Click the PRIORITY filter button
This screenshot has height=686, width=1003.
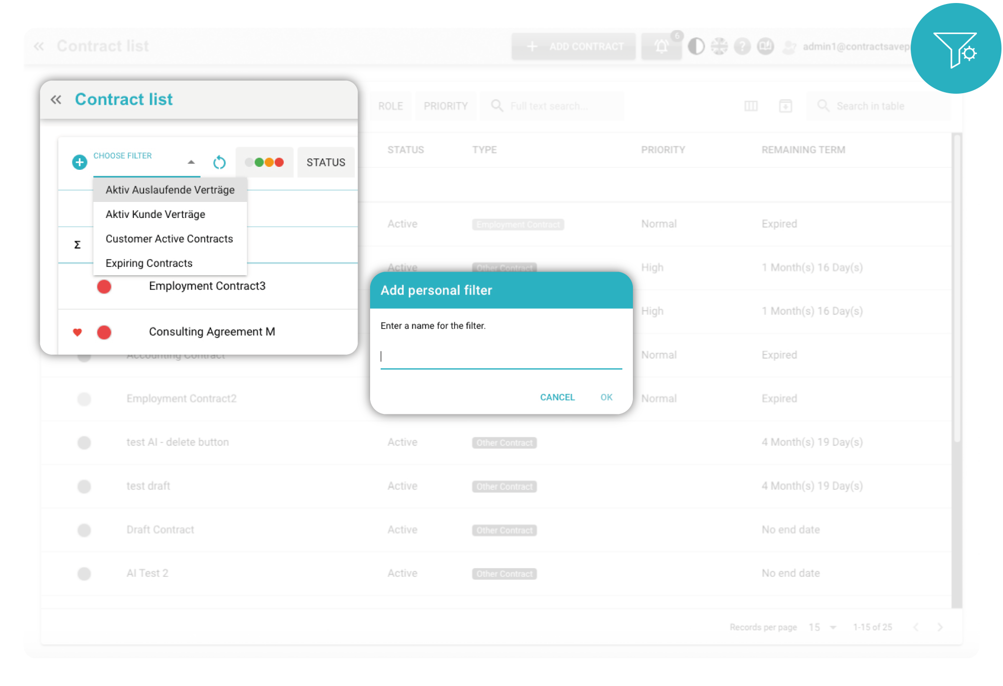click(446, 106)
